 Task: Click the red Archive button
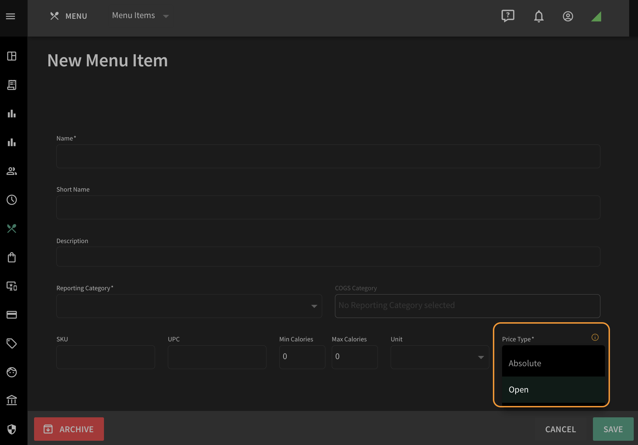tap(69, 429)
